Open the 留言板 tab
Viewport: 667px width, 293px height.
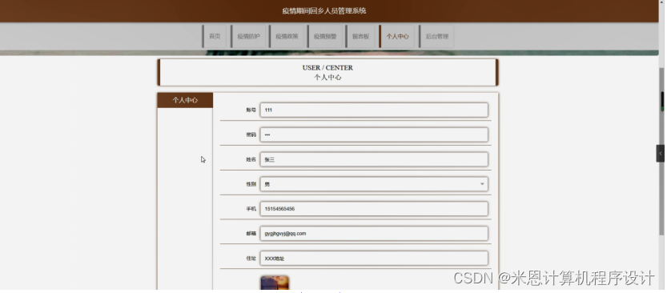click(360, 37)
